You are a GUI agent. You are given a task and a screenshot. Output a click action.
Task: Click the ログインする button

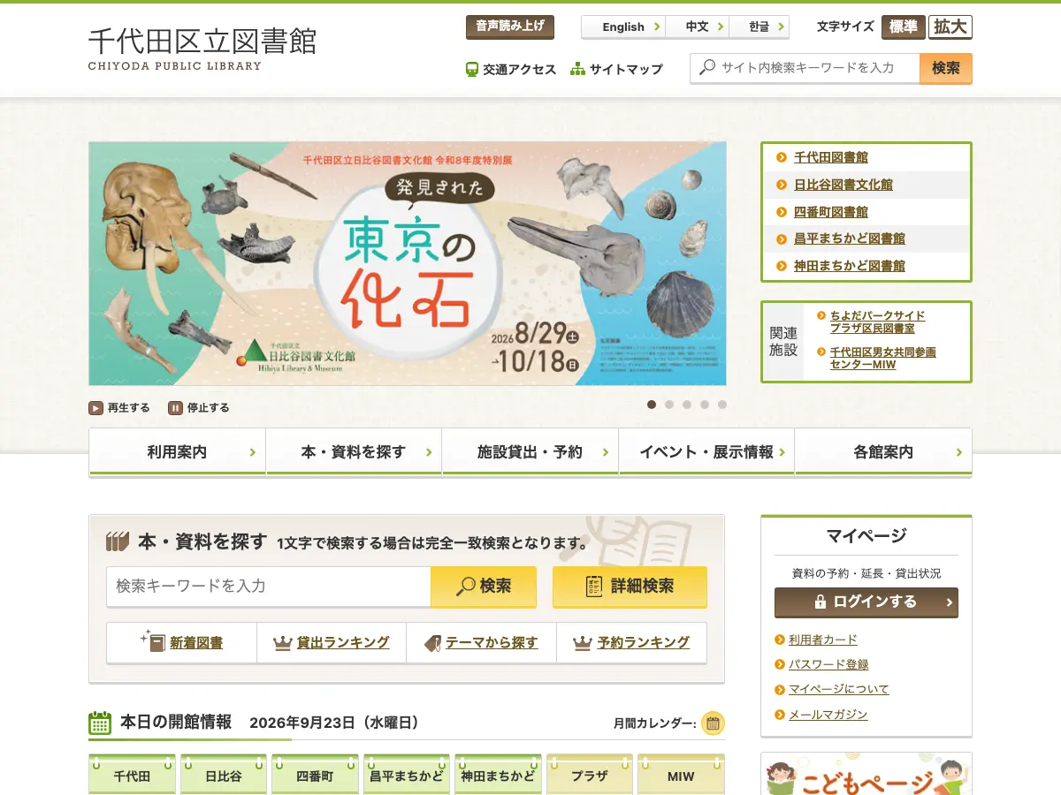pyautogui.click(x=866, y=602)
